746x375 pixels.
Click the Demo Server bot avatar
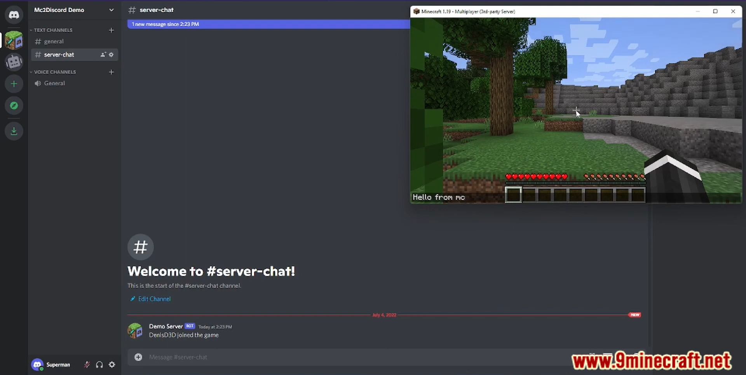pyautogui.click(x=135, y=331)
